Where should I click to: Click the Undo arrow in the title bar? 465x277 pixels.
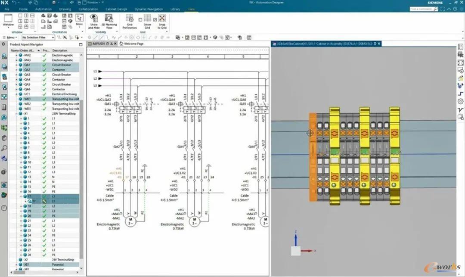click(x=14, y=3)
